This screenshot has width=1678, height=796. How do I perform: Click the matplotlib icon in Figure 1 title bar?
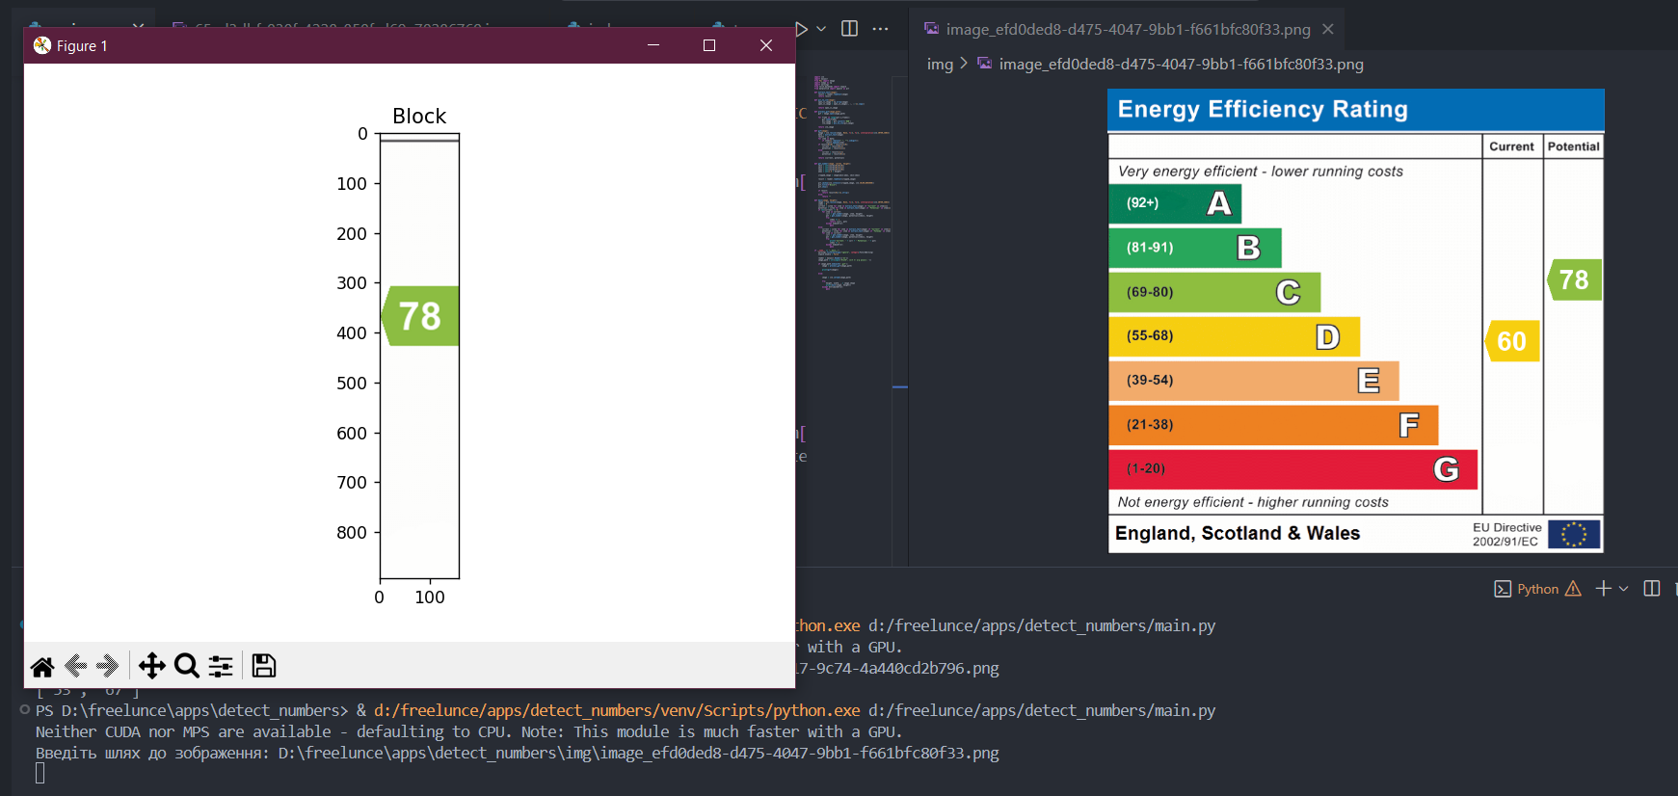(42, 45)
